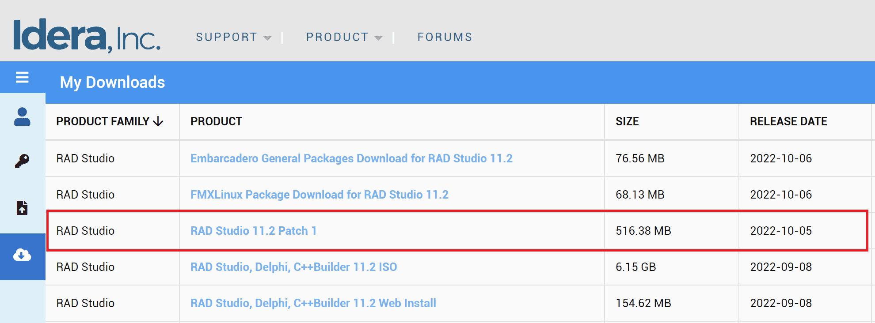
Task: Click the SIZE column header
Action: pos(627,121)
